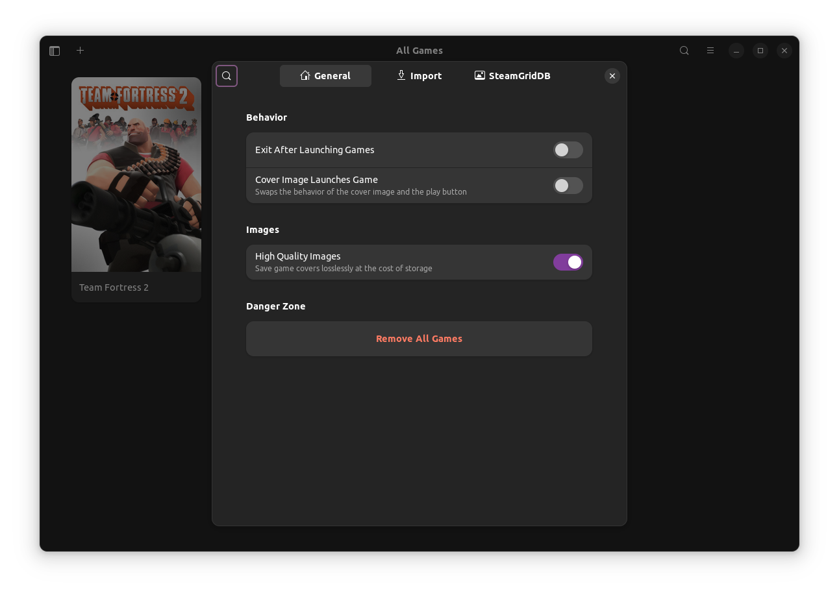This screenshot has height=595, width=839.
Task: Click the home icon on the General tab
Action: click(x=305, y=75)
